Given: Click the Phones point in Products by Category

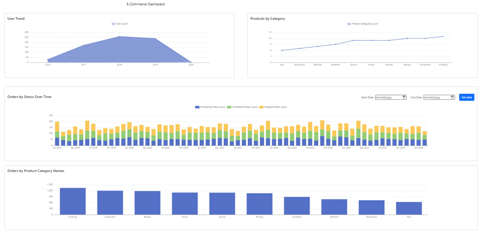Looking at the screenshot, I should (389, 40).
